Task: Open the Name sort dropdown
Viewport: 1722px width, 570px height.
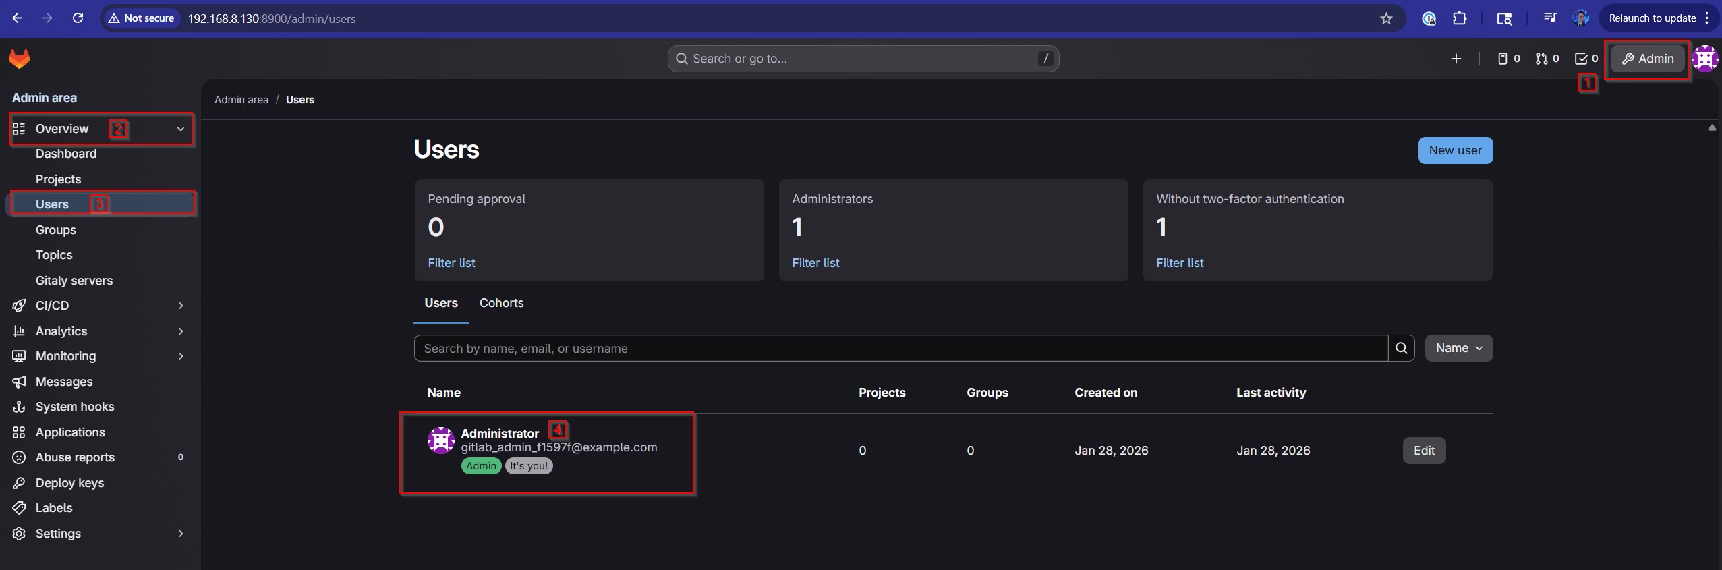Action: 1459,348
